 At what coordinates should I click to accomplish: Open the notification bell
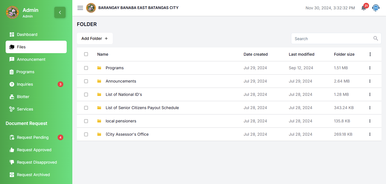(363, 8)
